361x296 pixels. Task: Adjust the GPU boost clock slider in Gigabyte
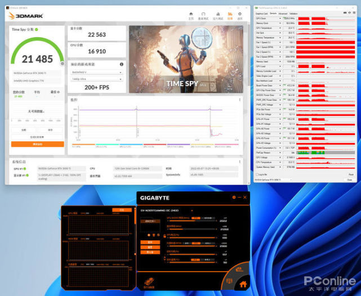191,221
